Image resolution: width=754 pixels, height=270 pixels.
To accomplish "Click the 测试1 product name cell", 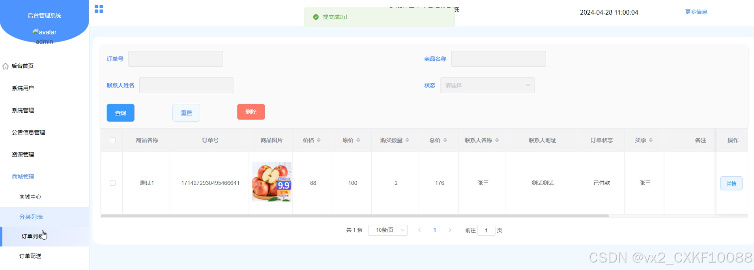I will coord(147,183).
